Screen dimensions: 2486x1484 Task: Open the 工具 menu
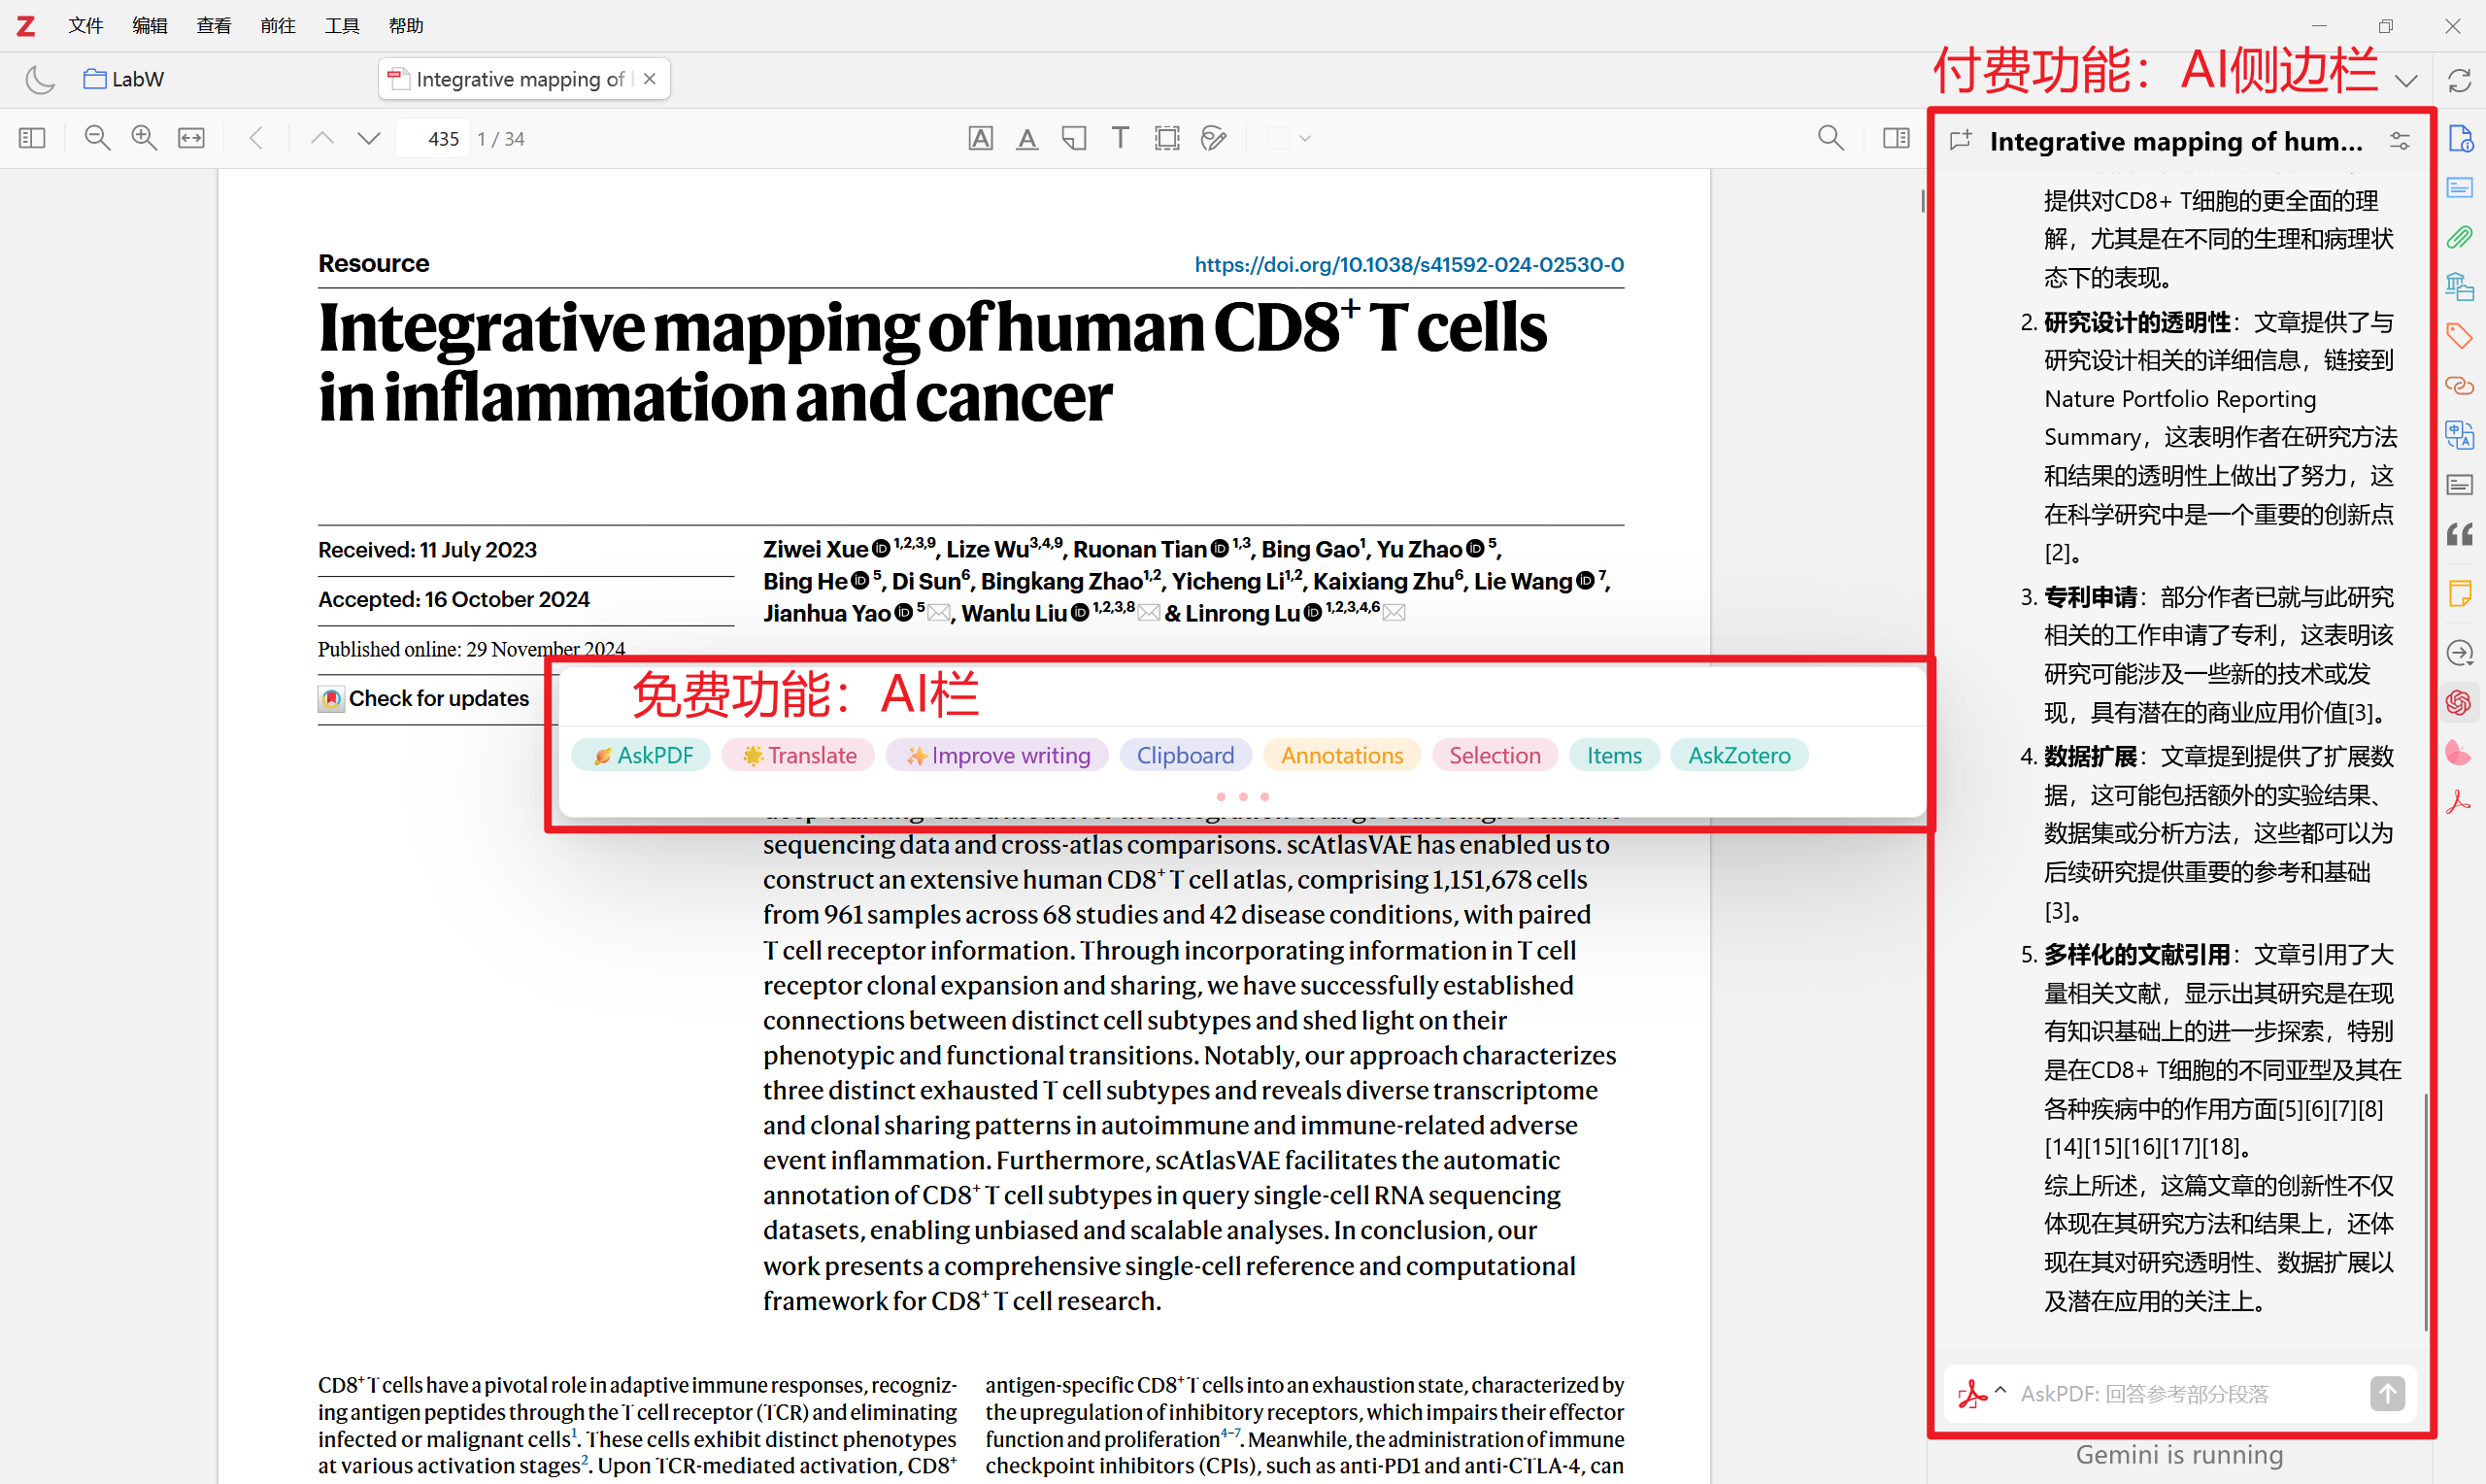pyautogui.click(x=341, y=25)
